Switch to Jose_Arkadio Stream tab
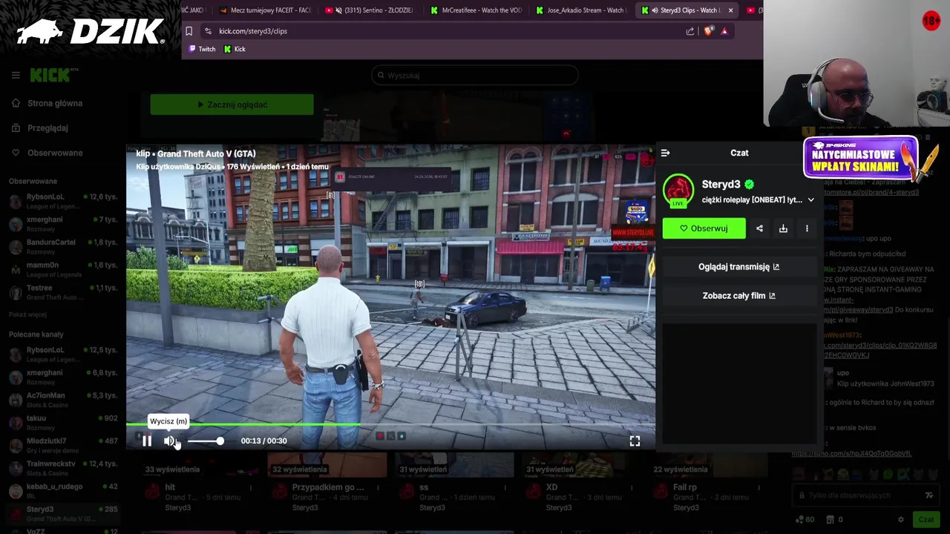 (581, 10)
